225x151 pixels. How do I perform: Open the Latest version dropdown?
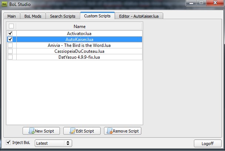click(53, 143)
